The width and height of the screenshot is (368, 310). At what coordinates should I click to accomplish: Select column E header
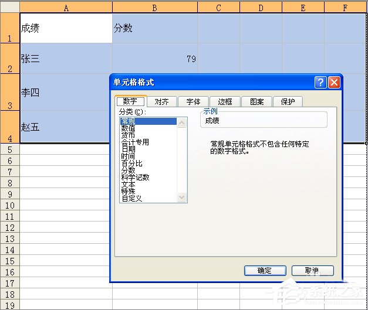(x=303, y=8)
